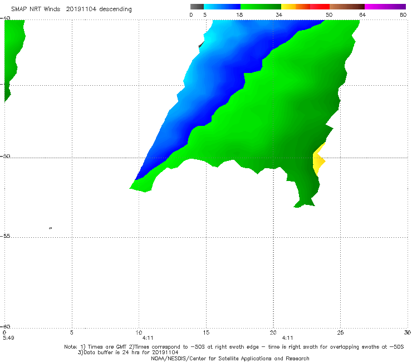Click the latitude label '-40'
Image resolution: width=412 pixels, height=362 pixels.
(x=5, y=18)
